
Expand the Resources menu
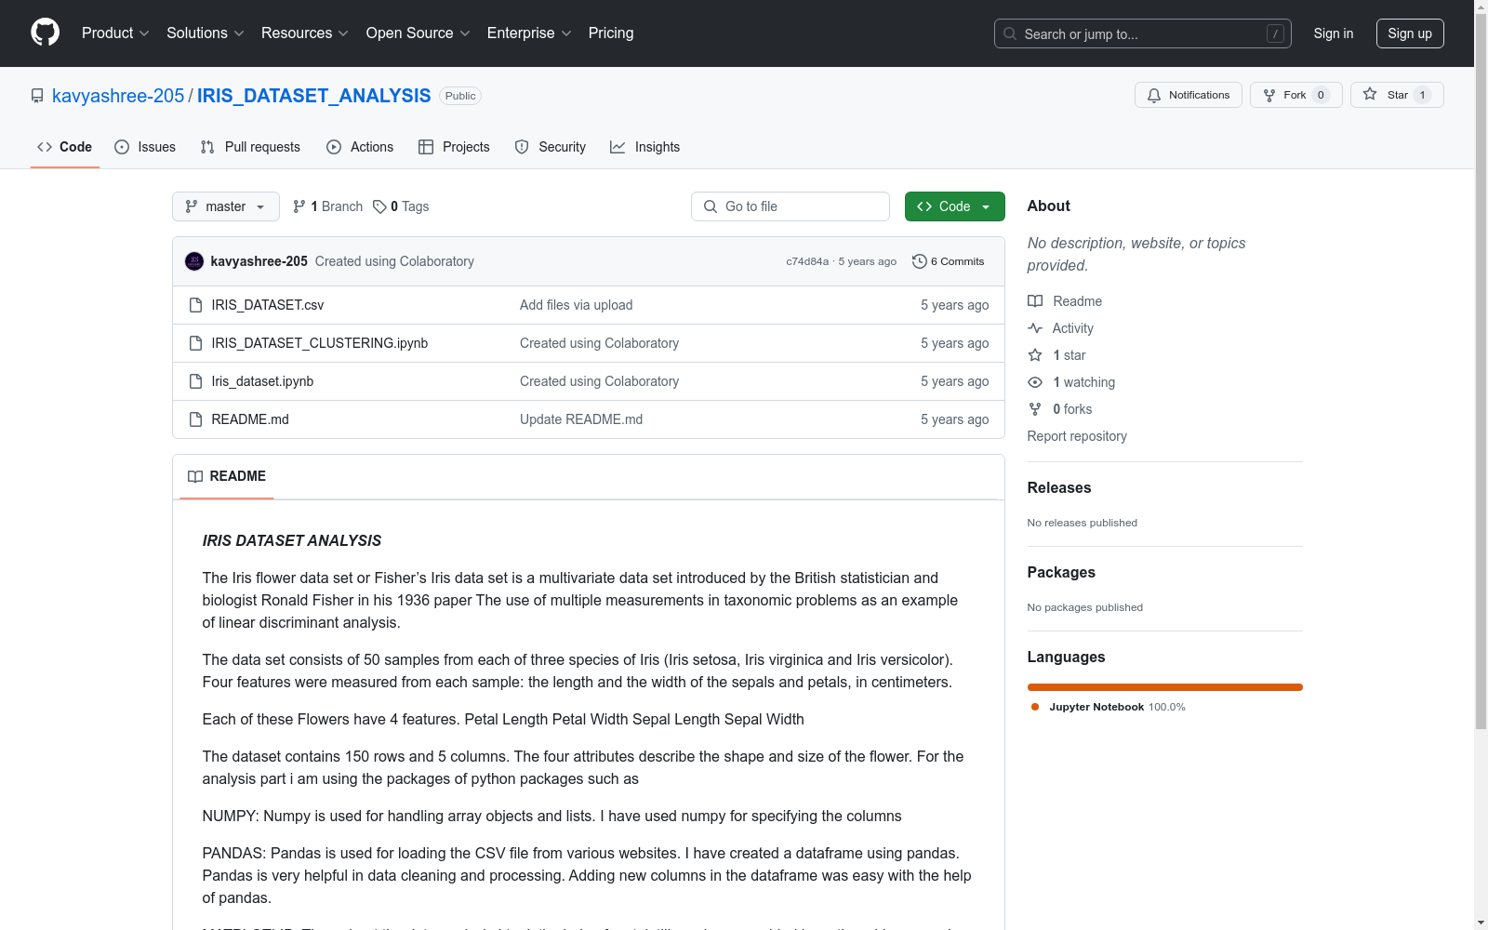coord(305,33)
